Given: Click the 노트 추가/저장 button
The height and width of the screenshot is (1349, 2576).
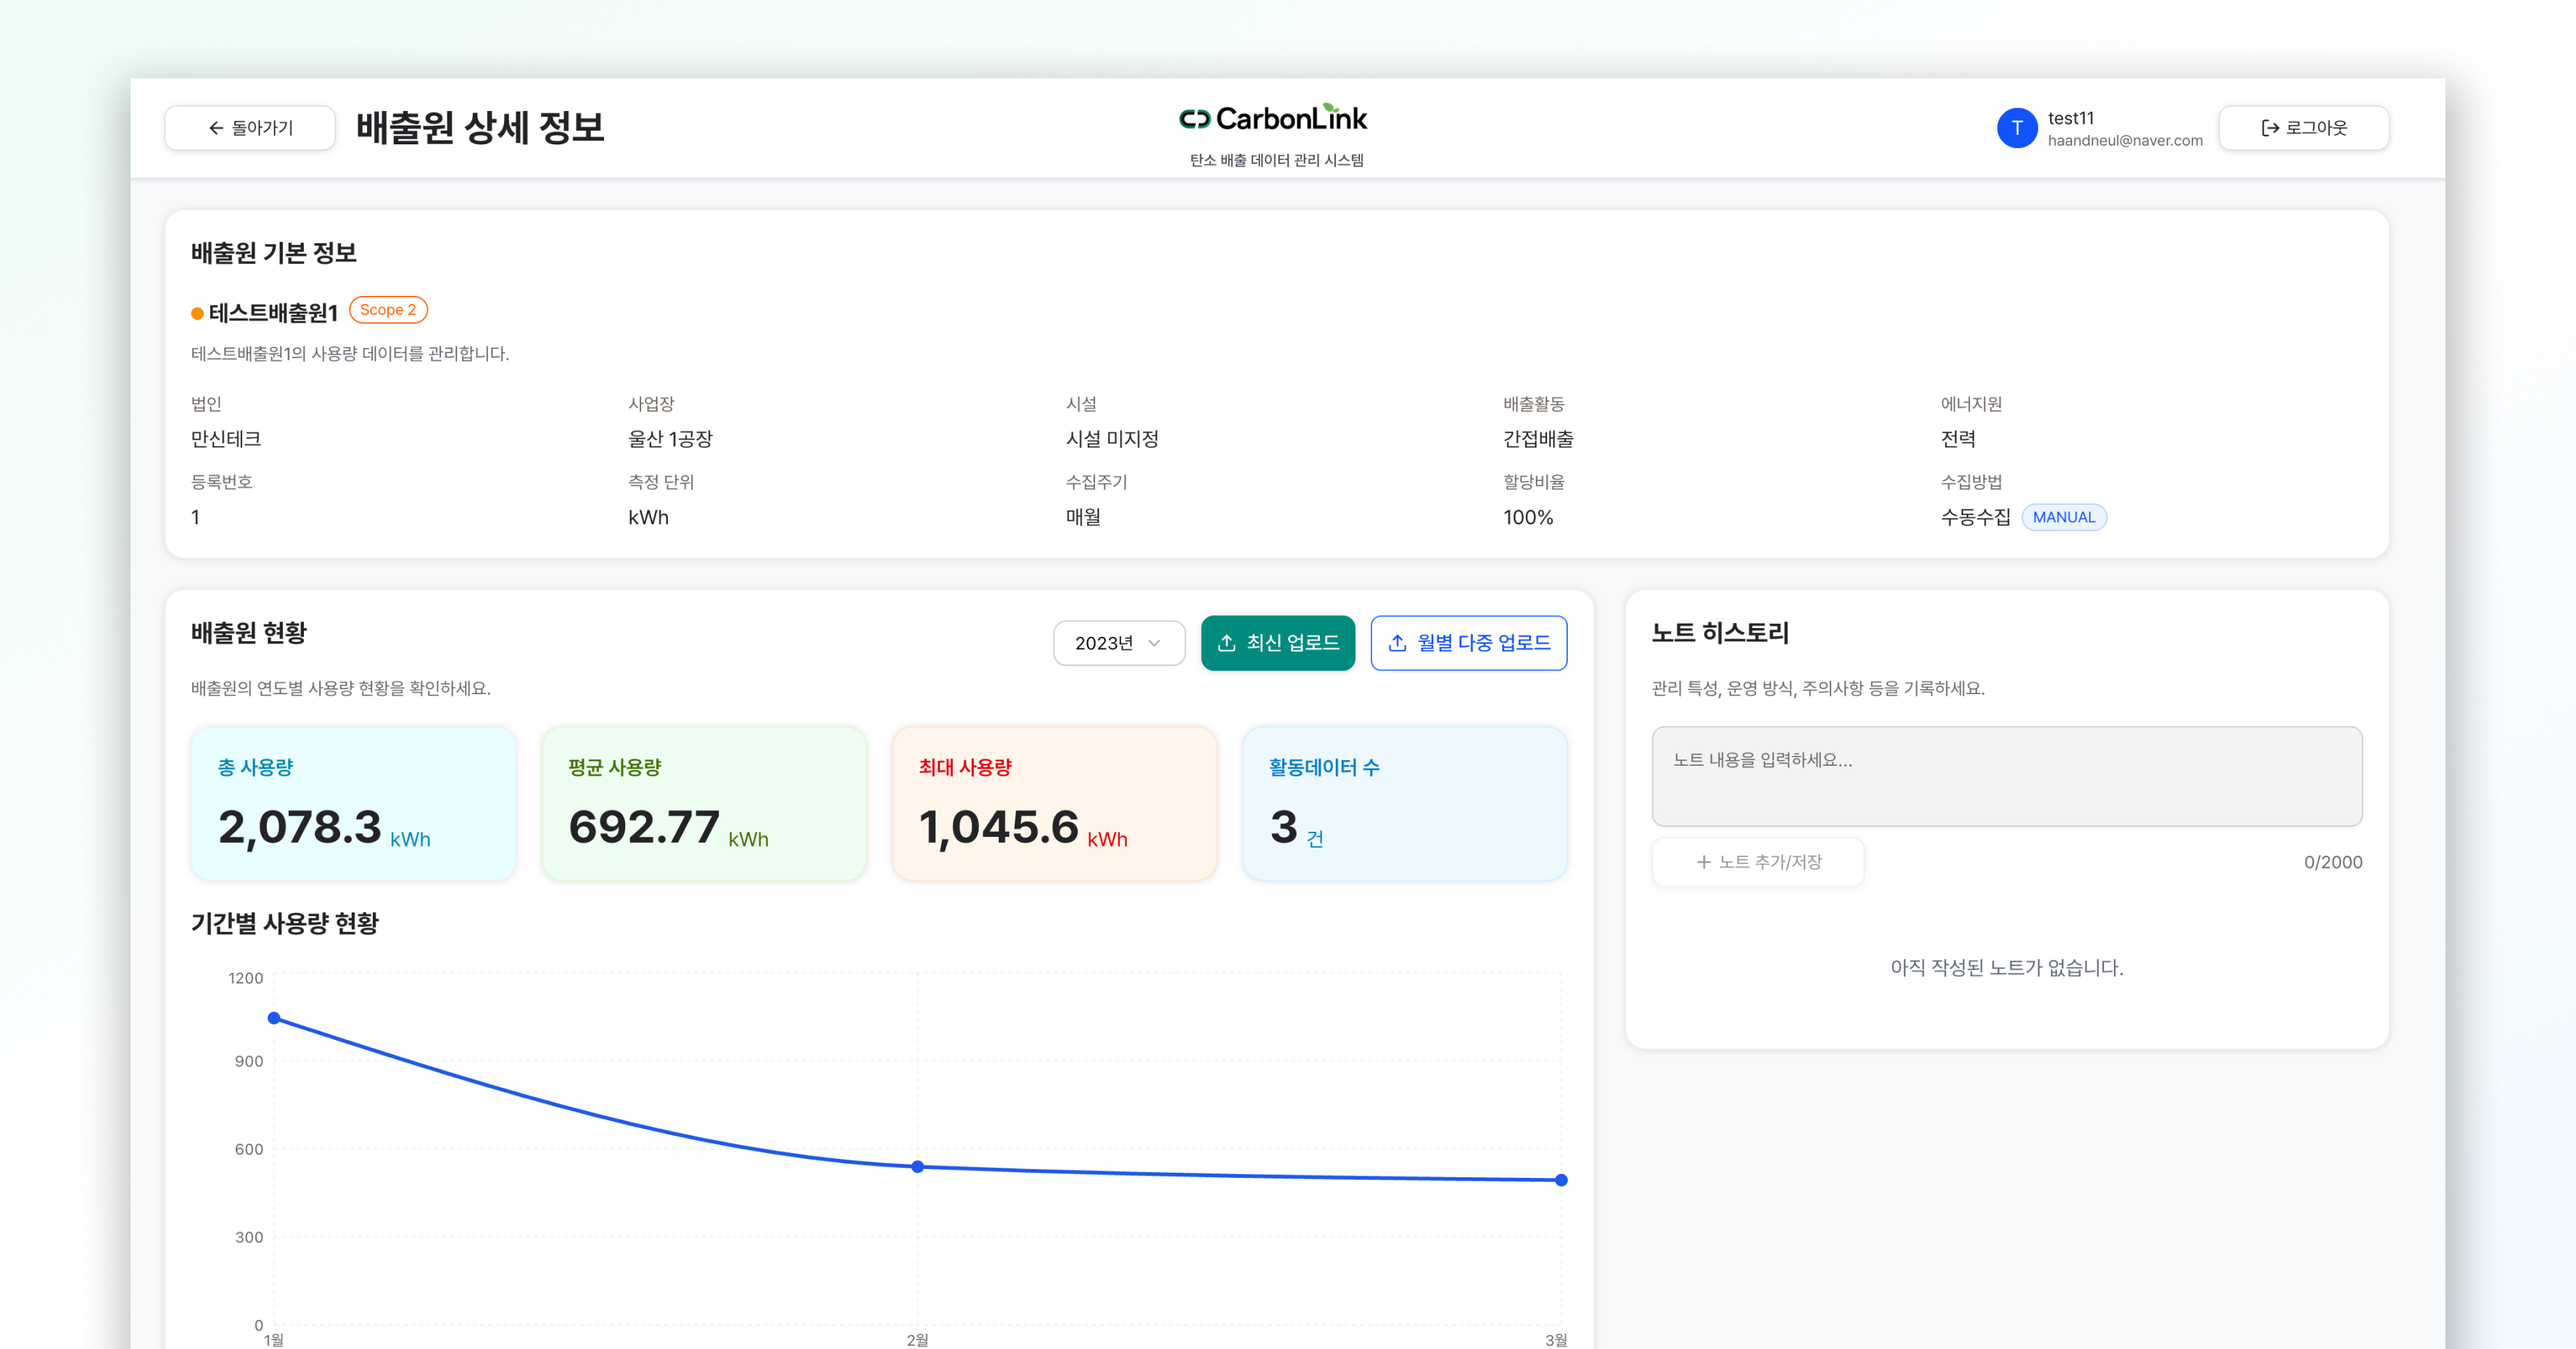Looking at the screenshot, I should pos(1758,862).
